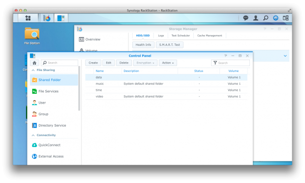Open File Station desktop icon
305x183 pixels.
point(32,36)
